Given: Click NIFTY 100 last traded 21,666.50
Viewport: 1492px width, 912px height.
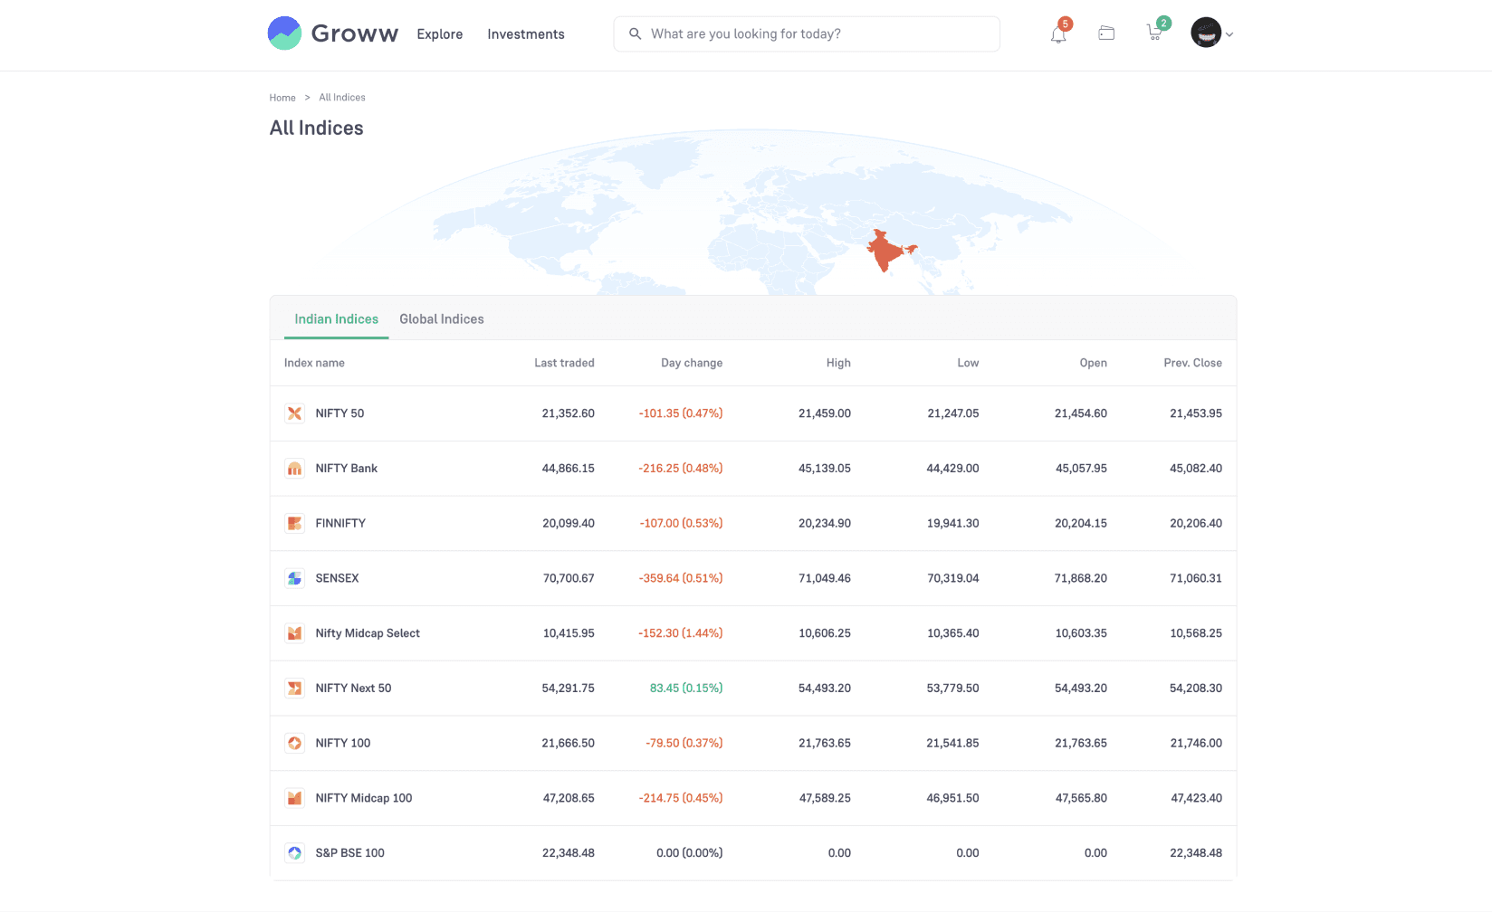Looking at the screenshot, I should (569, 743).
